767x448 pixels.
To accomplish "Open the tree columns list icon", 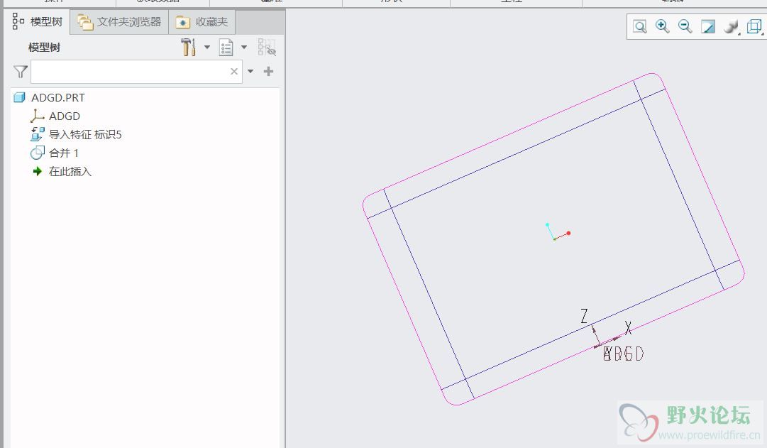I will coord(226,48).
